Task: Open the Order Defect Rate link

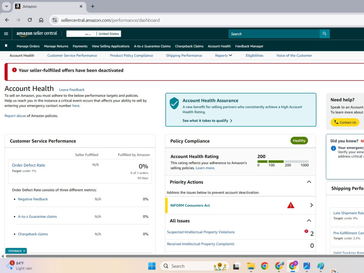Action: click(28, 165)
